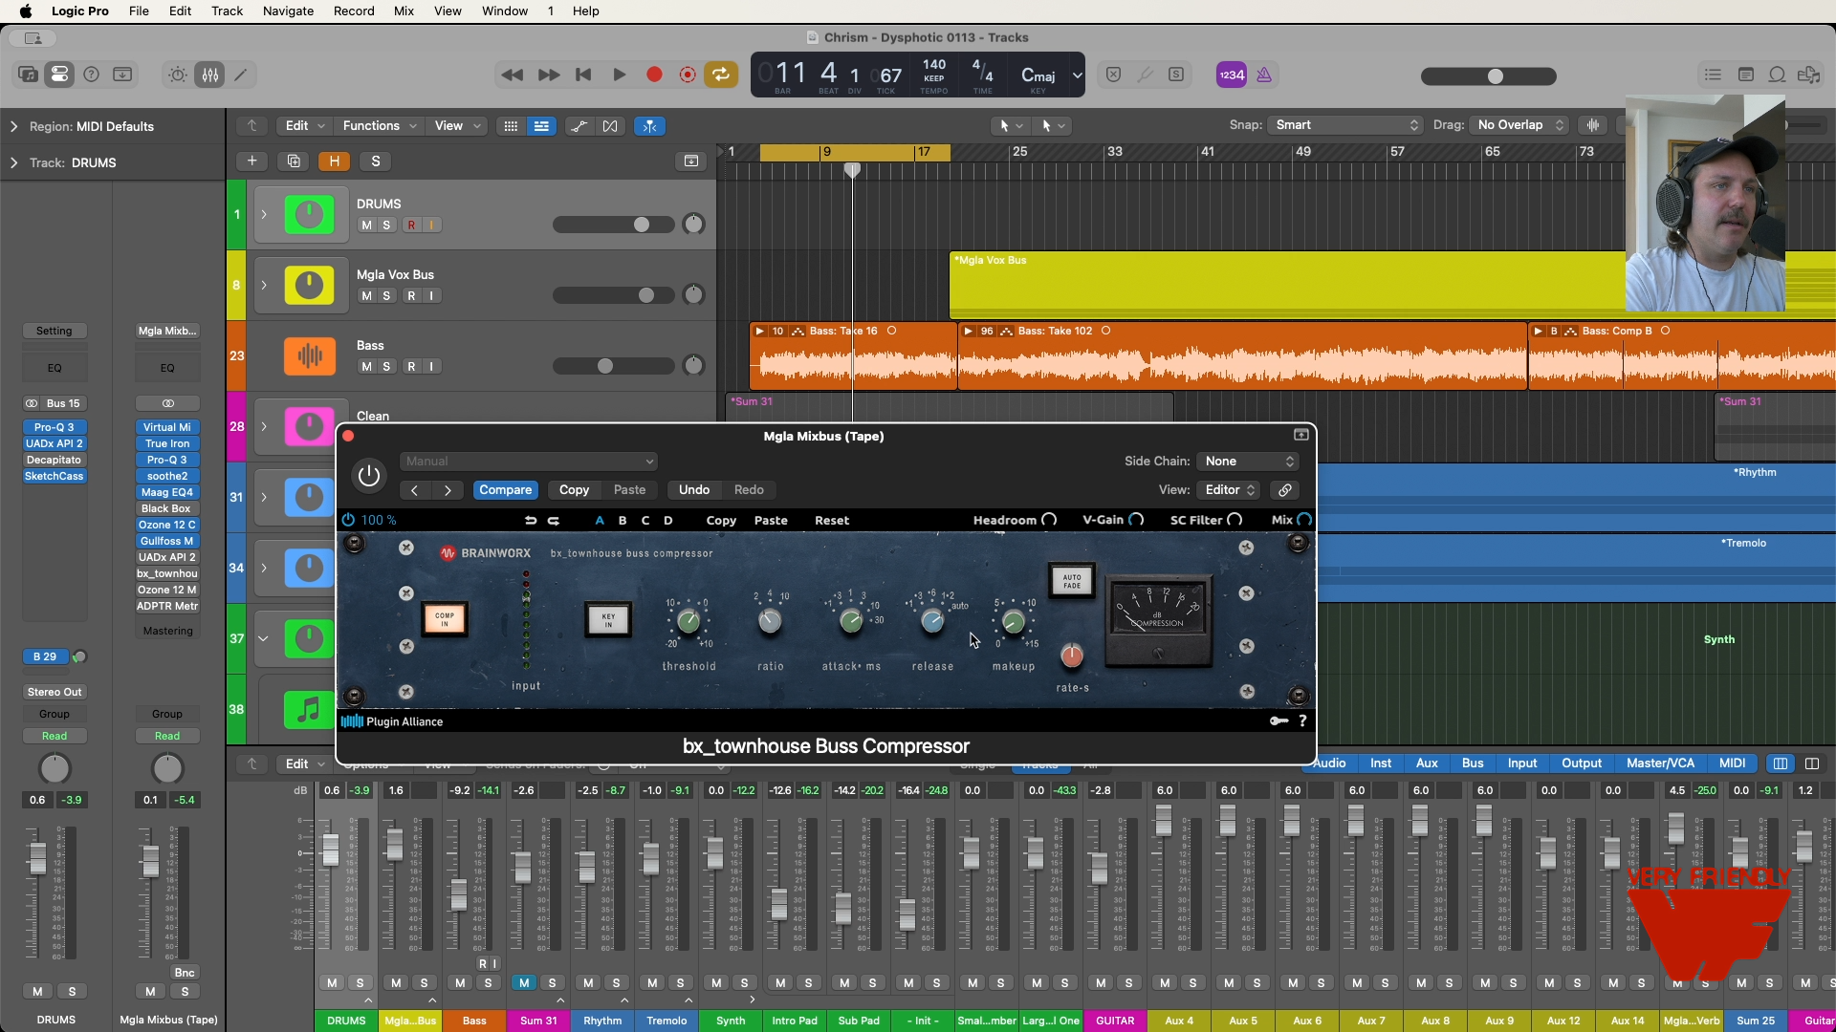1836x1032 pixels.
Task: Toggle COMP IN switch on compressor
Action: click(x=445, y=619)
